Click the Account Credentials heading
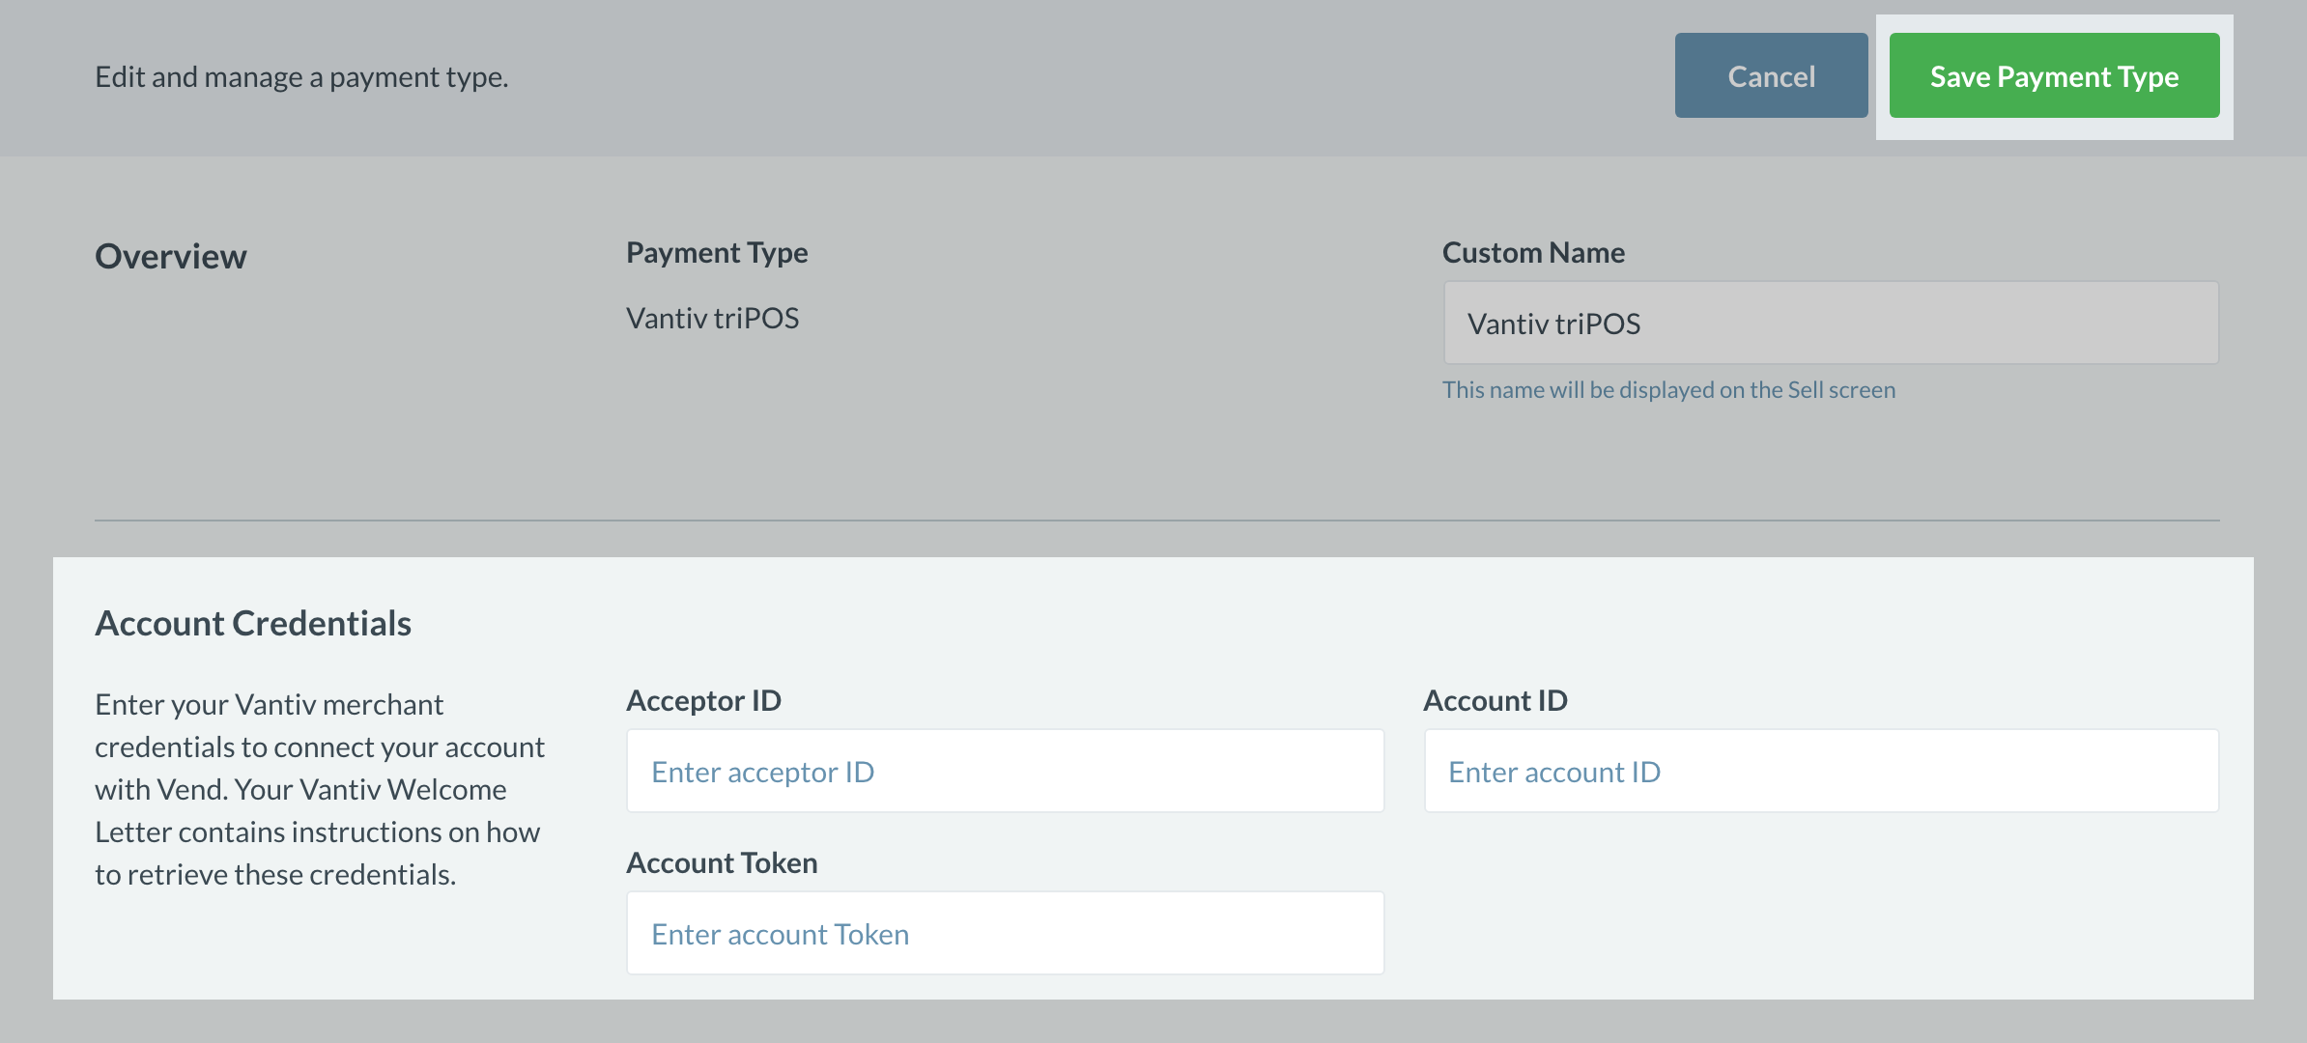The width and height of the screenshot is (2307, 1043). tap(253, 624)
